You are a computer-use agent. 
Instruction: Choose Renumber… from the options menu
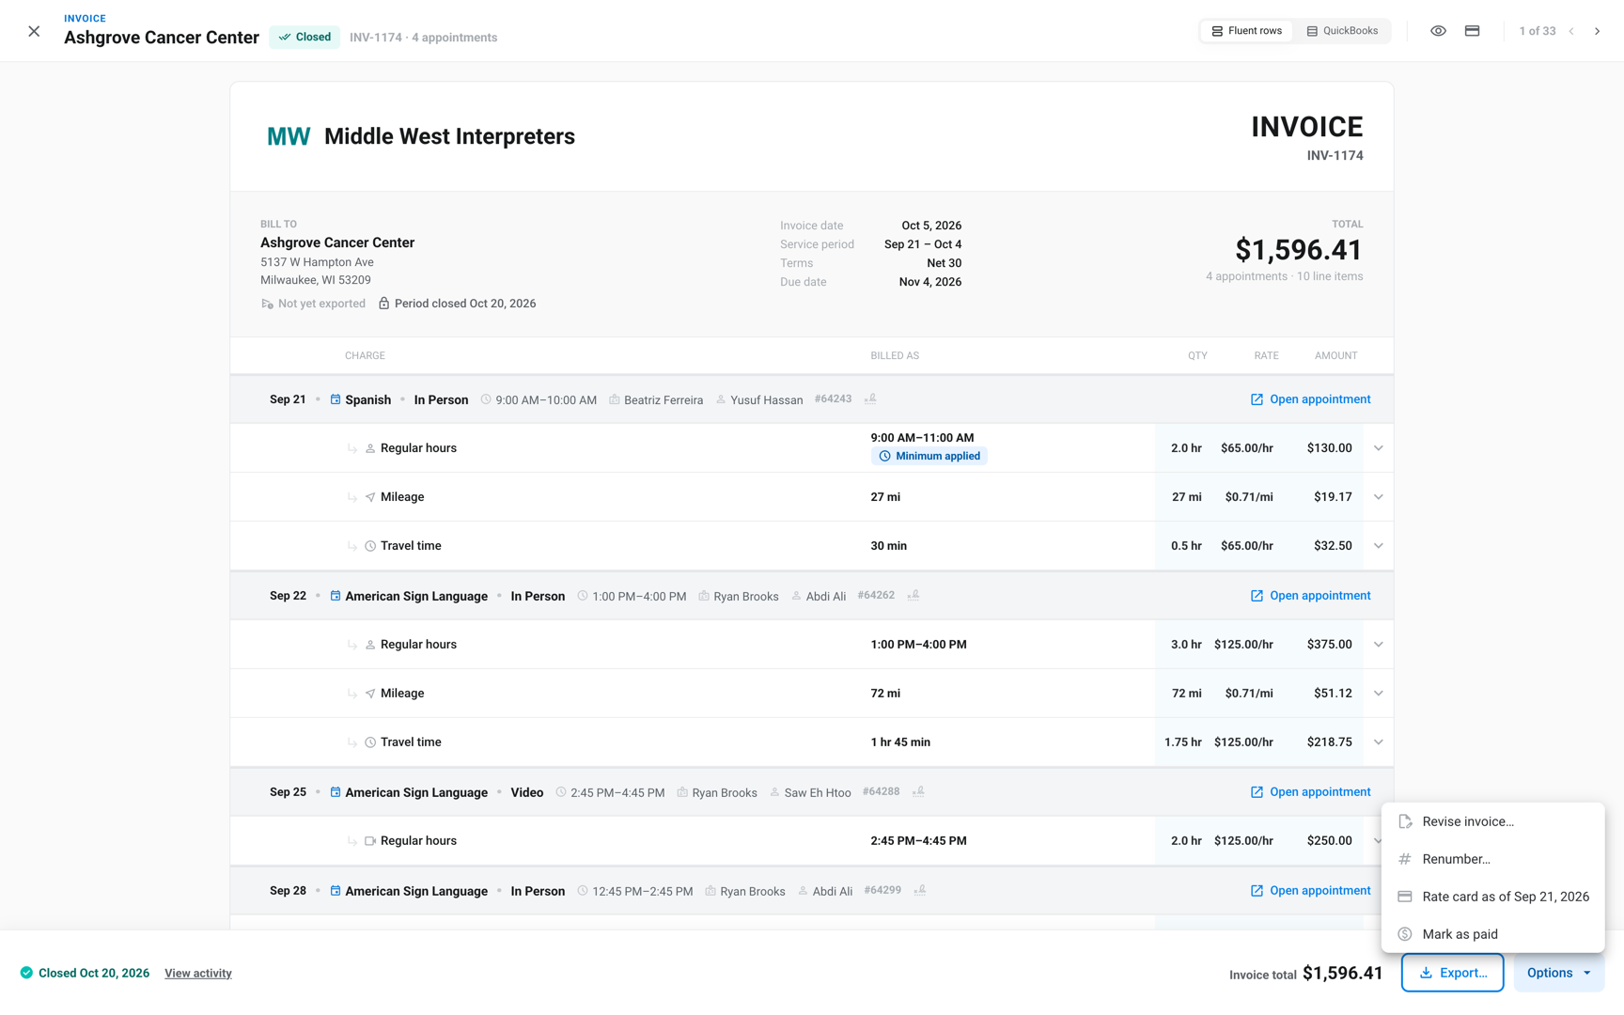pyautogui.click(x=1493, y=859)
